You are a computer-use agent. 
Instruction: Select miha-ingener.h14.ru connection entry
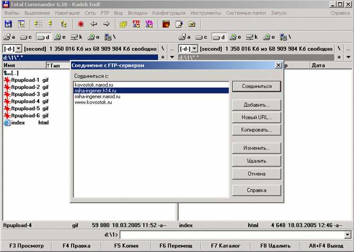pyautogui.click(x=151, y=91)
